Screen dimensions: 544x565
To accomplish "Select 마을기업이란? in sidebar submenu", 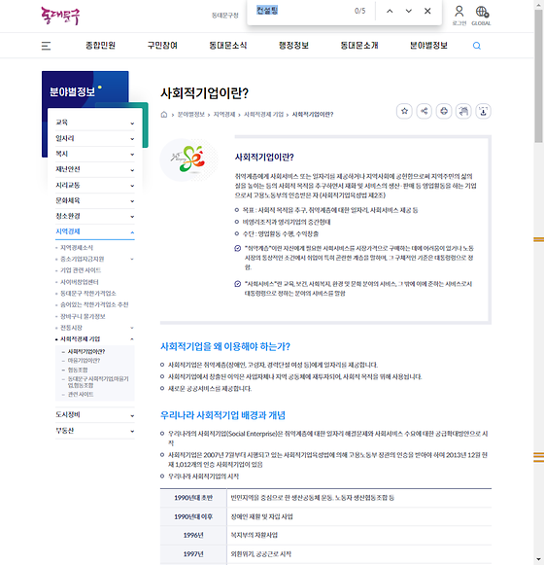I will click(x=84, y=361).
